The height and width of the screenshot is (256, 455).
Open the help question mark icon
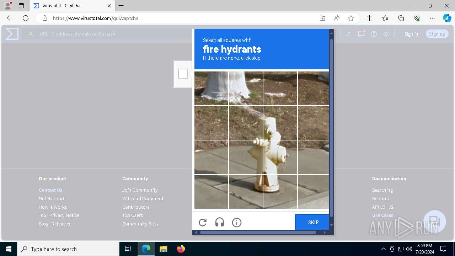point(374,34)
